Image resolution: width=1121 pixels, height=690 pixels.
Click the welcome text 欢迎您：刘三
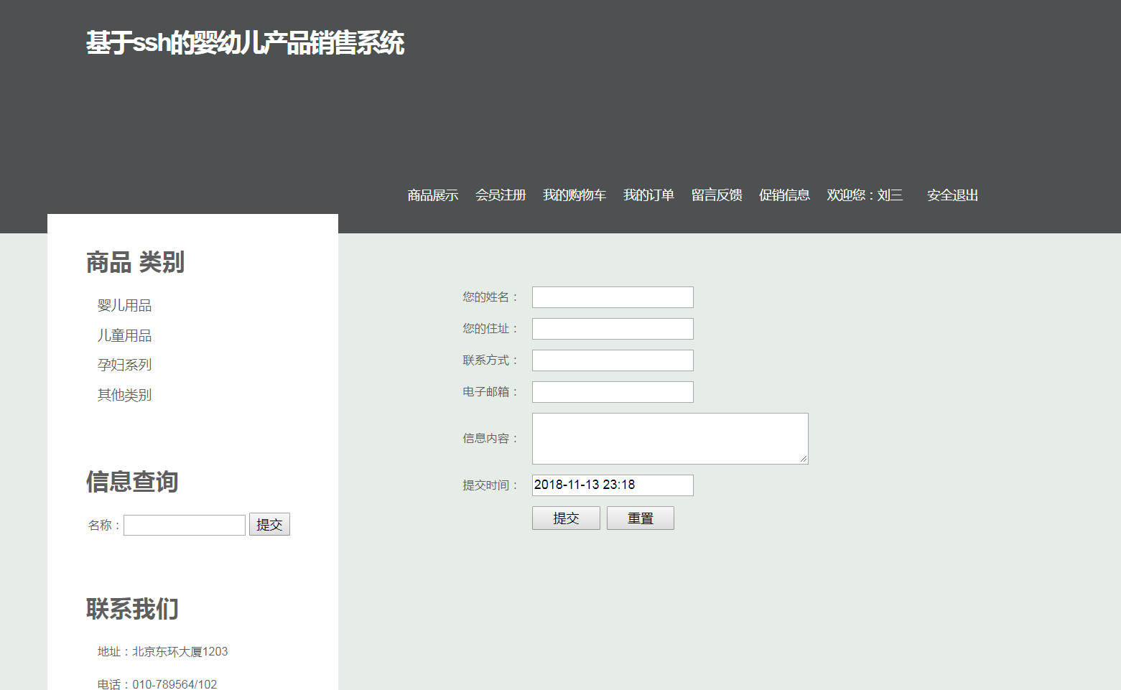[x=865, y=195]
